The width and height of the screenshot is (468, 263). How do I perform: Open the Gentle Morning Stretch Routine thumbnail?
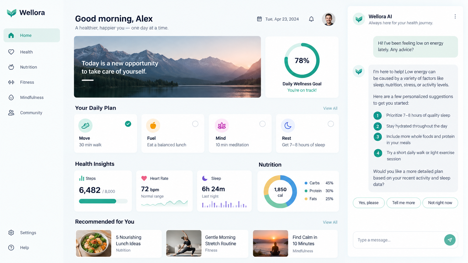pos(184,243)
